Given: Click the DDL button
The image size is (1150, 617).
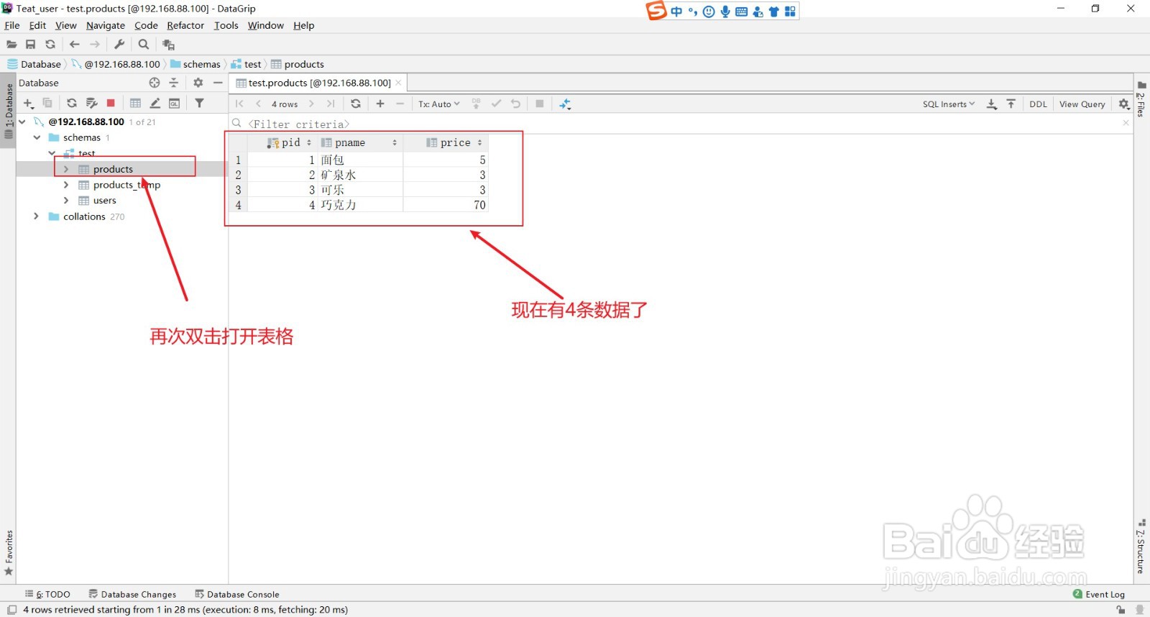Looking at the screenshot, I should (x=1038, y=104).
